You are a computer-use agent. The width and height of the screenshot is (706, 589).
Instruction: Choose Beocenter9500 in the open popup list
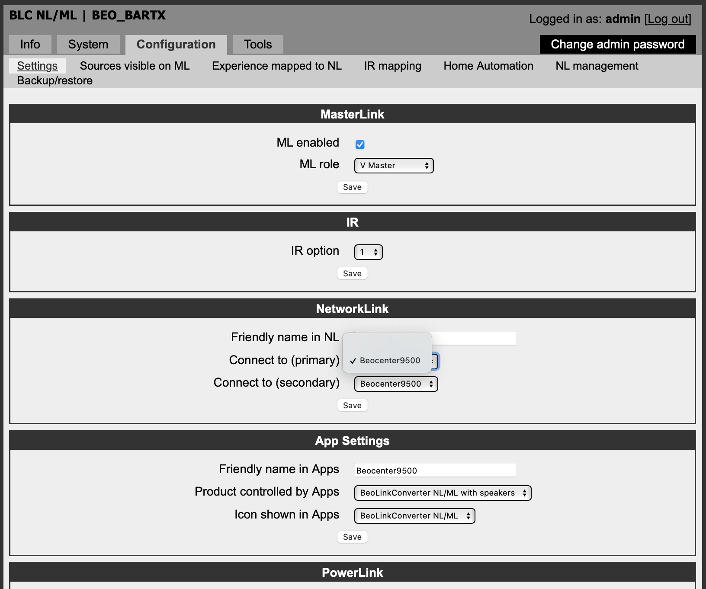tap(387, 361)
